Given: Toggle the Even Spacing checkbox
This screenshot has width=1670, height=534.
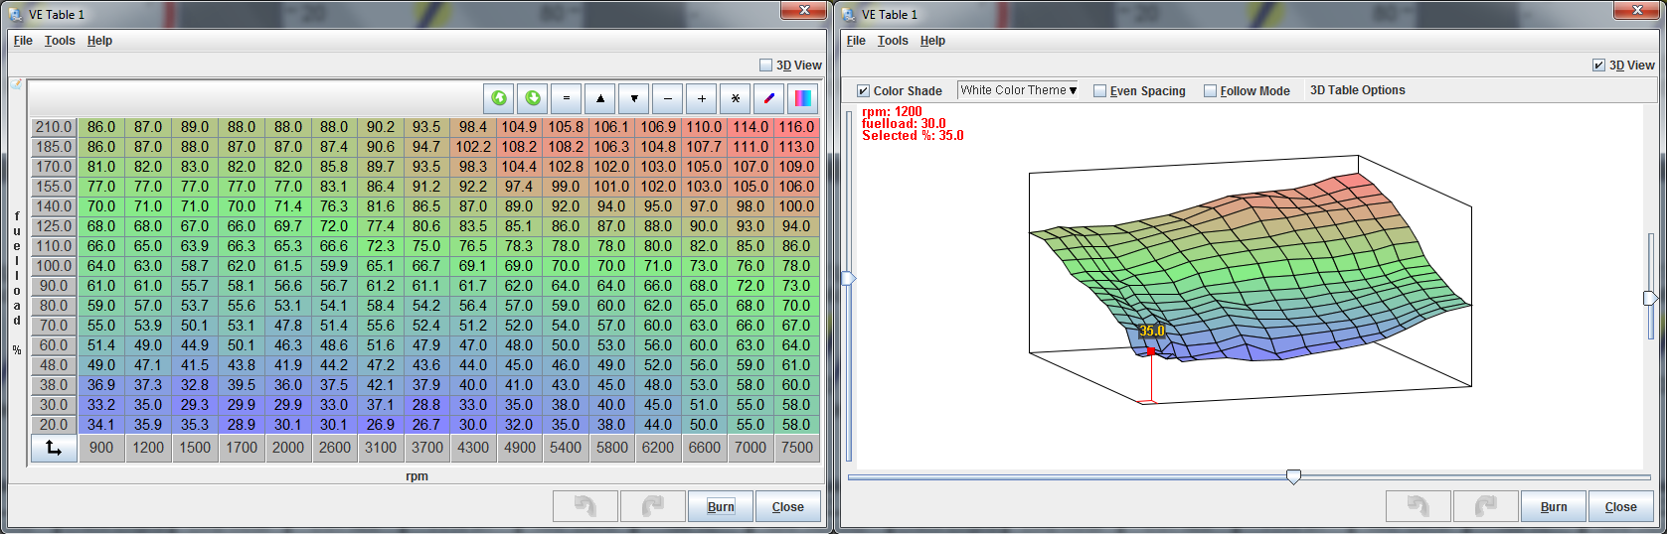Looking at the screenshot, I should click(1099, 91).
